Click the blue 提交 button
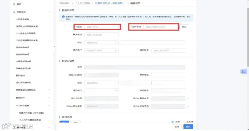The width and height of the screenshot is (249, 131). click(x=188, y=127)
